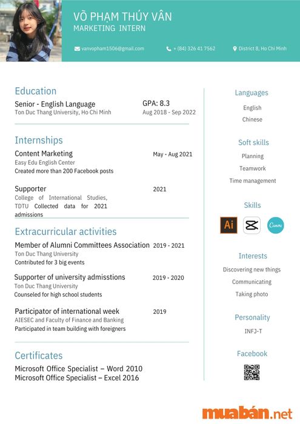Click the profile photo
This screenshot has width=300, height=424.
click(x=30, y=31)
